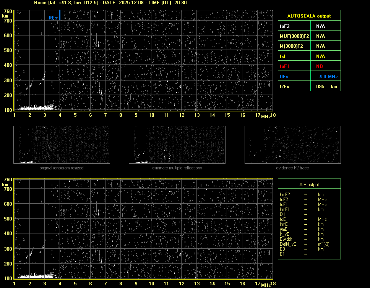The height and width of the screenshot is (288, 370).
Task: Click the MUF(3000)F2 label in AUTOSCALA table
Action: coord(294,36)
